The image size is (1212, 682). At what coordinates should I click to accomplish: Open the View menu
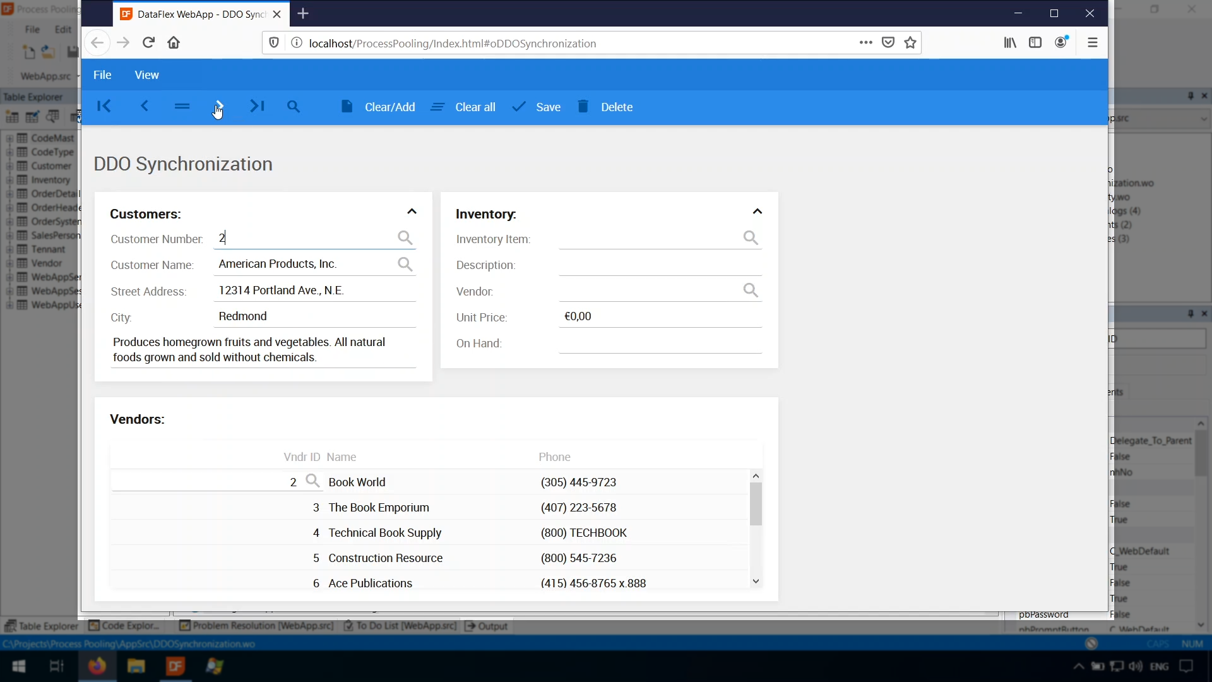146,75
